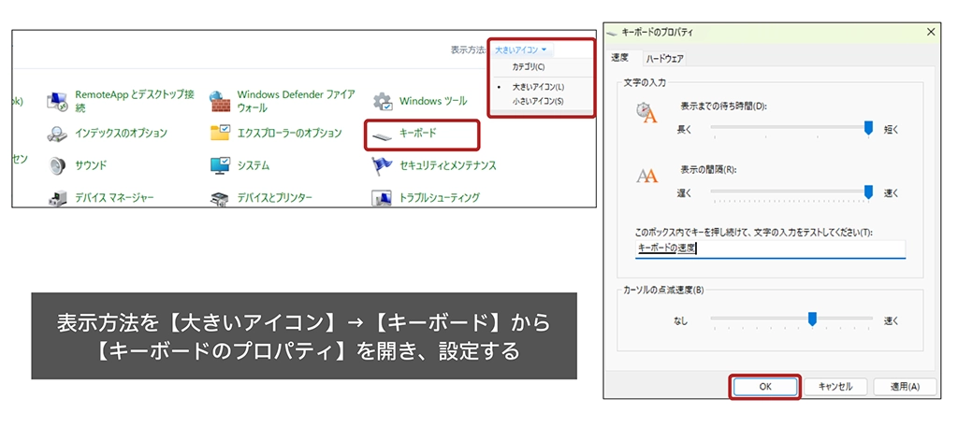Choose 小さいアイコン(S) view option

point(538,100)
